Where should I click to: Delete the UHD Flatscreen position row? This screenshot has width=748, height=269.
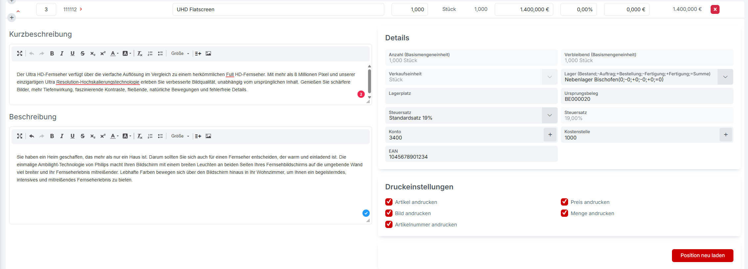pos(715,10)
